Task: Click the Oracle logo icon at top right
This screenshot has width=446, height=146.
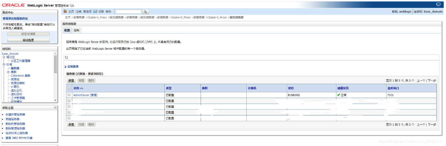Action: (x=438, y=4)
